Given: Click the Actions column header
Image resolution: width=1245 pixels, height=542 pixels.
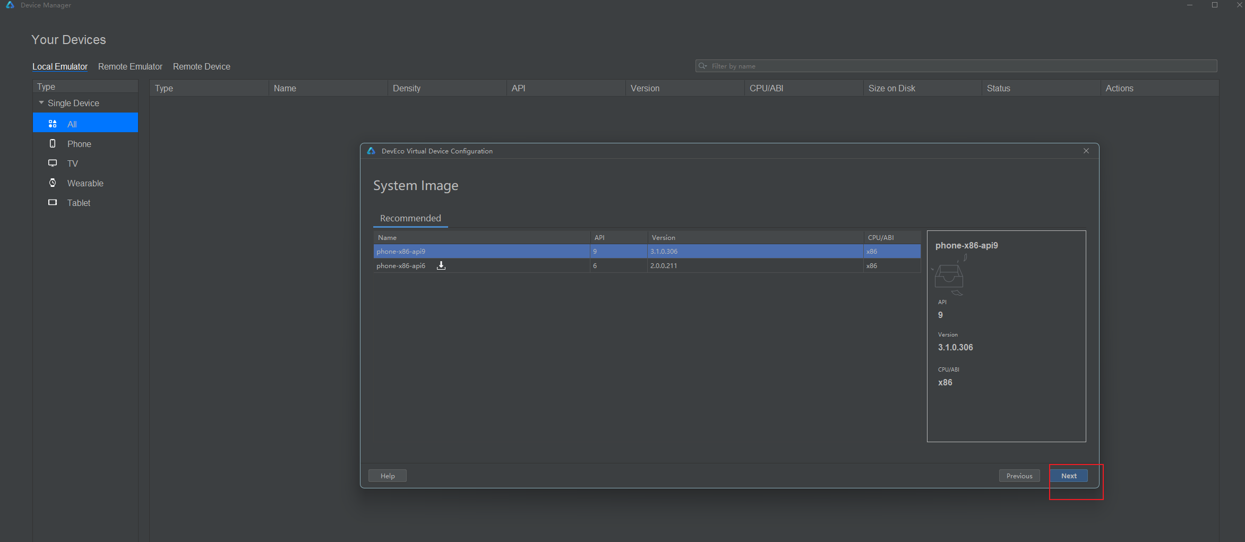Looking at the screenshot, I should tap(1160, 88).
